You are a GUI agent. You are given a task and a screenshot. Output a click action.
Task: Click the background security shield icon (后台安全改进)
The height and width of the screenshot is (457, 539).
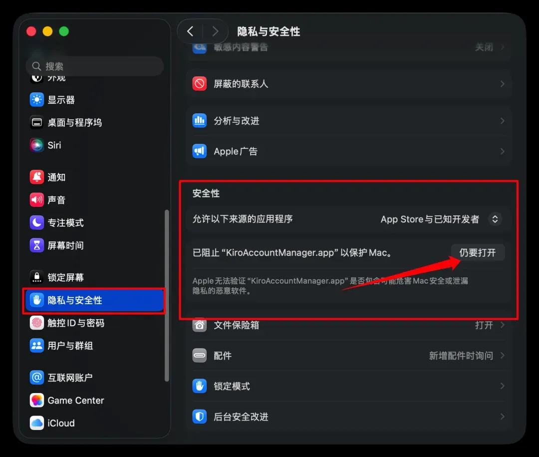[199, 417]
